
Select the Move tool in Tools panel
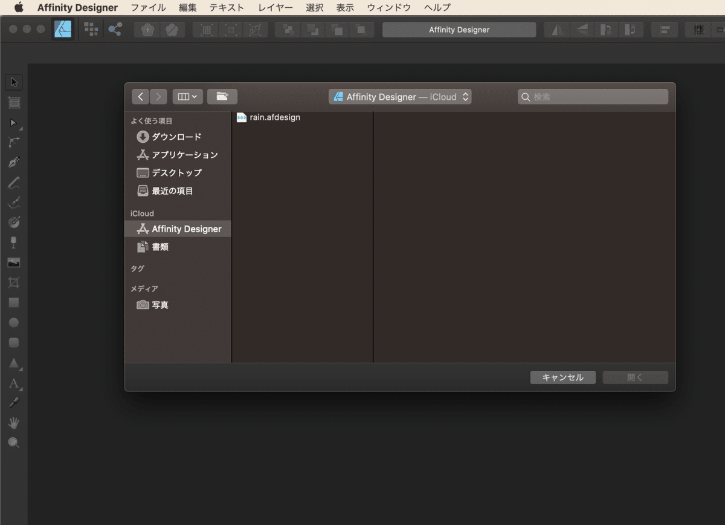[x=14, y=82]
